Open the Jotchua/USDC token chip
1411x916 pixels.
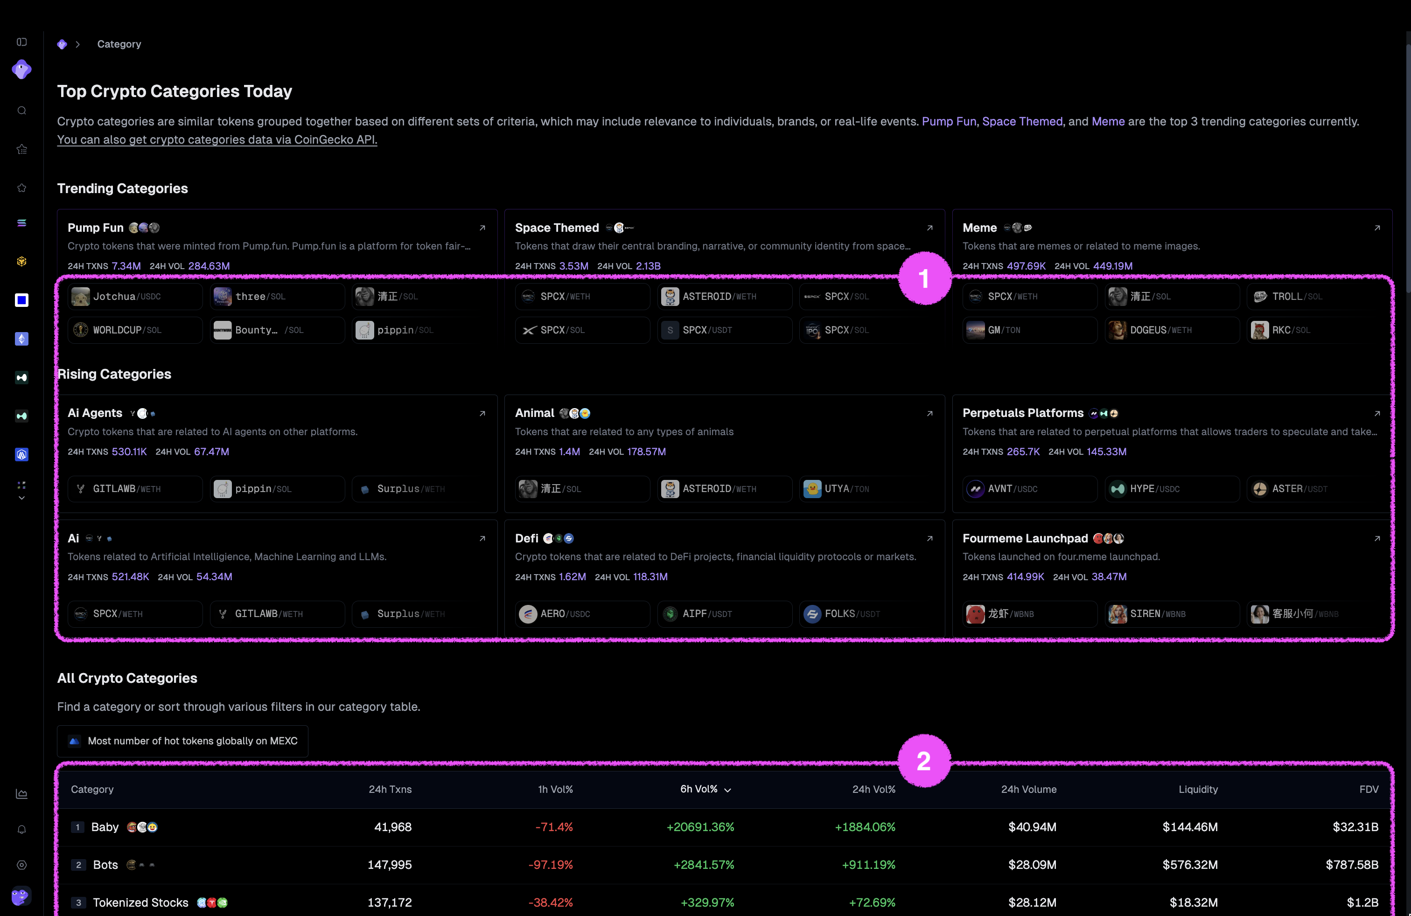(135, 296)
